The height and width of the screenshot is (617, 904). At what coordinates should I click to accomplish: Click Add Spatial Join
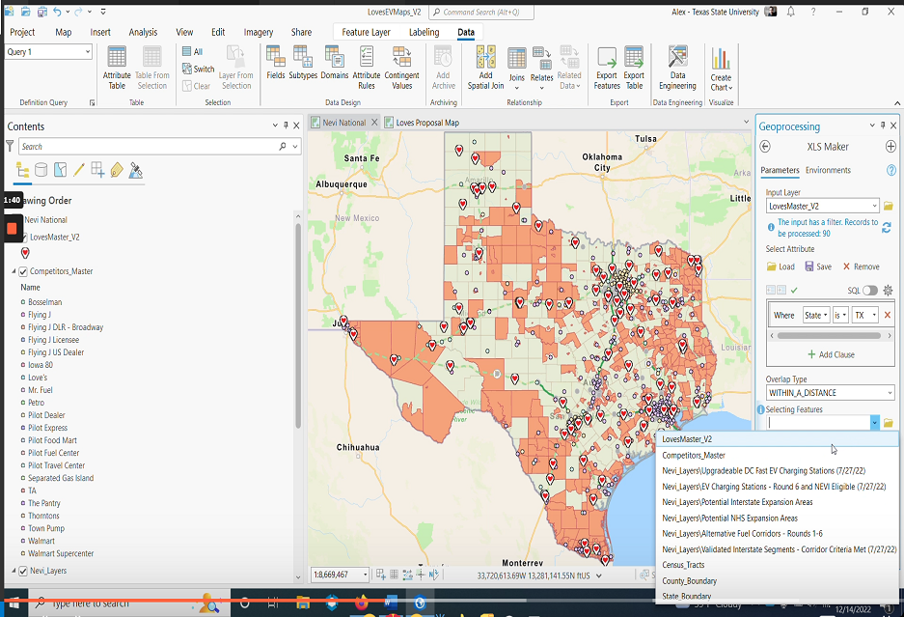(x=485, y=68)
